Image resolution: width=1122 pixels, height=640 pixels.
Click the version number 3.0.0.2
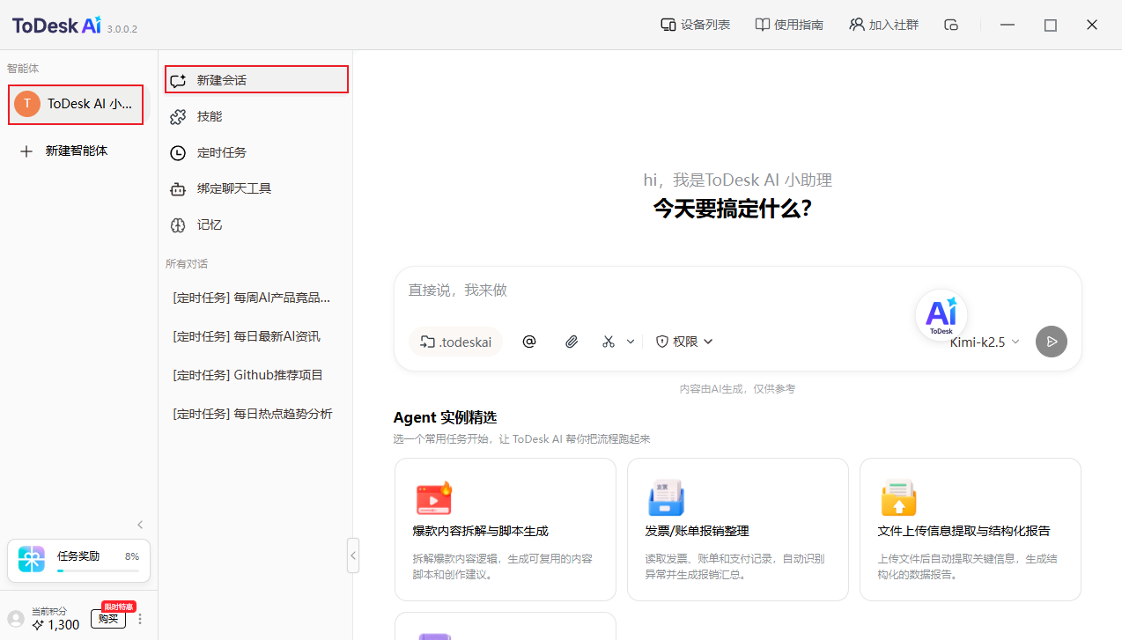pyautogui.click(x=122, y=29)
